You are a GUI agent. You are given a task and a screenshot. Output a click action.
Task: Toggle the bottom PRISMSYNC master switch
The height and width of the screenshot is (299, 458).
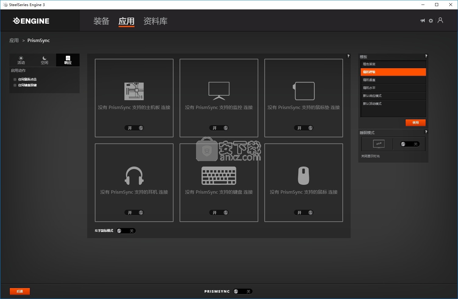click(x=243, y=291)
